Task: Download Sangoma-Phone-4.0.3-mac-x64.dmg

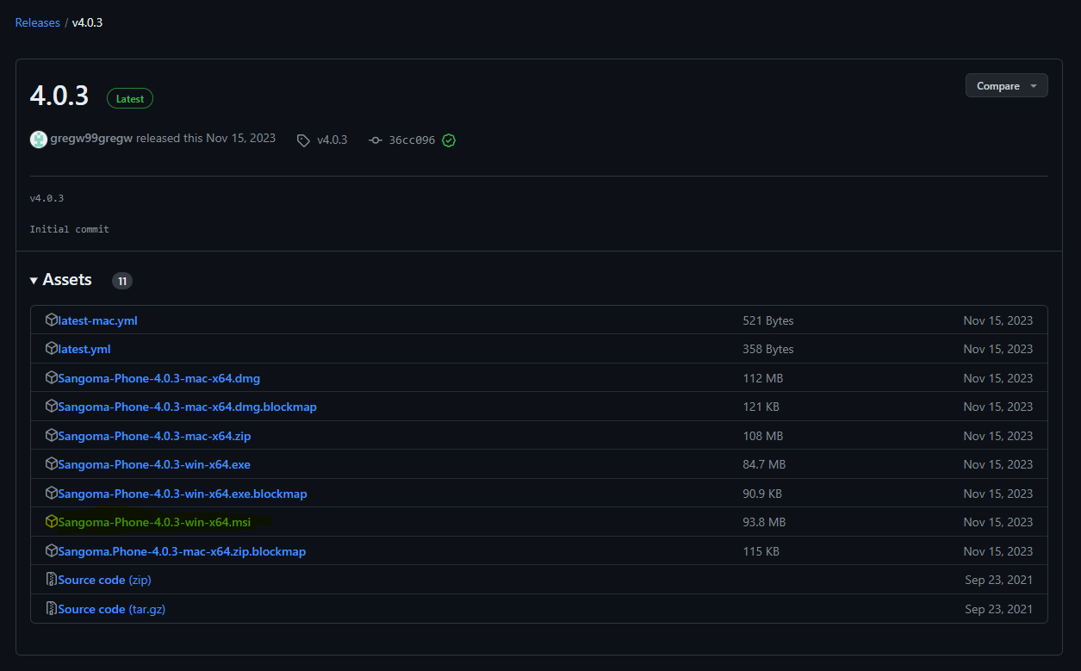Action: coord(158,378)
